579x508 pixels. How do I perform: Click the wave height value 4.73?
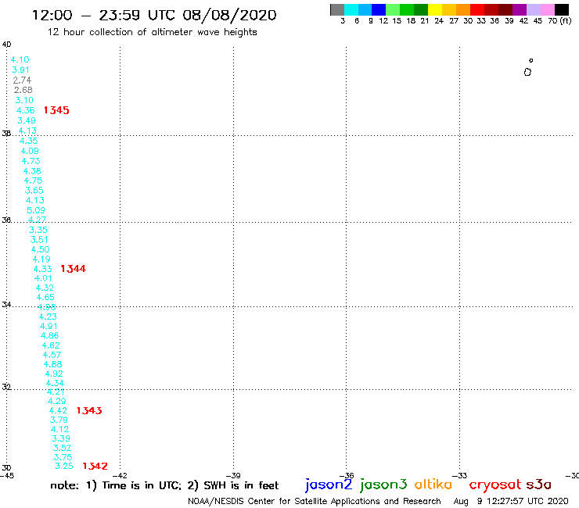coord(31,161)
